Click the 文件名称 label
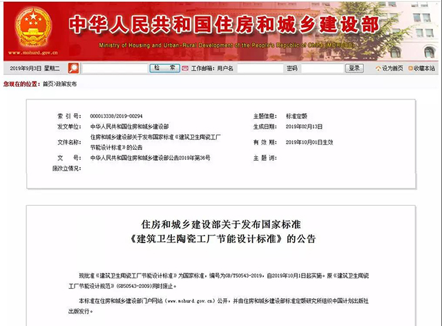This screenshot has height=326, width=442. (x=69, y=142)
